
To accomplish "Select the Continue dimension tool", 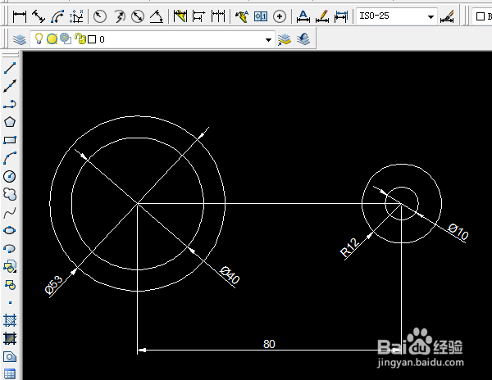I will coord(218,16).
